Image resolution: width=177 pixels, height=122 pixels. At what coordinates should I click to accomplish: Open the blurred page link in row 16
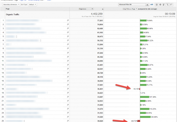click(29, 81)
